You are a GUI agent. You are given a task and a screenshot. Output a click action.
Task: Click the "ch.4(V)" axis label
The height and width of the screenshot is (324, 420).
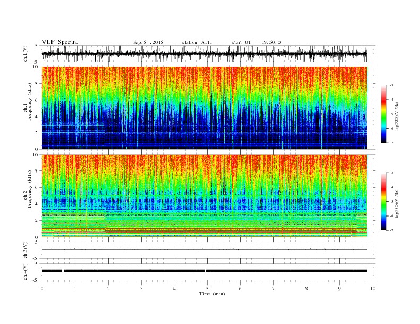click(25, 272)
